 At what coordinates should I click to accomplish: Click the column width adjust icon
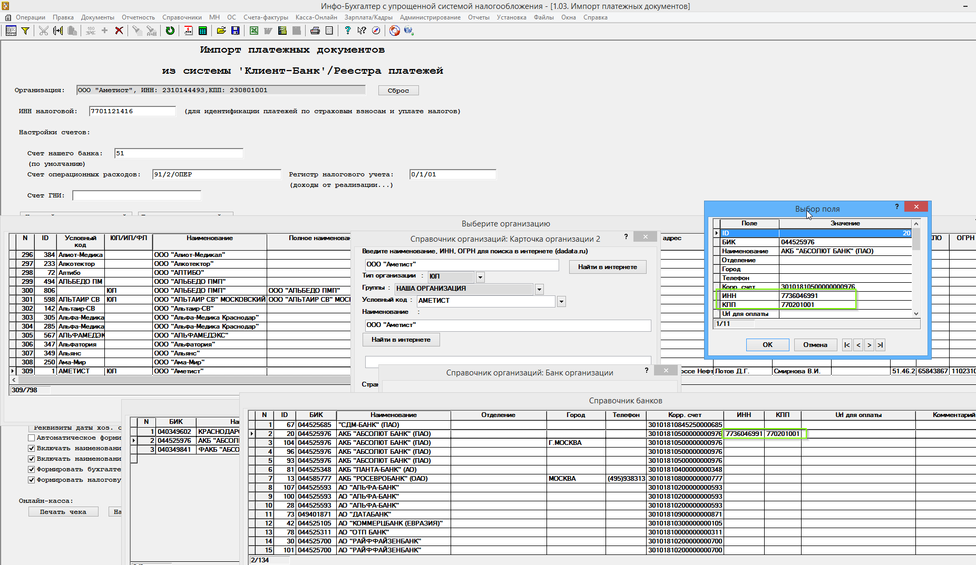58,31
